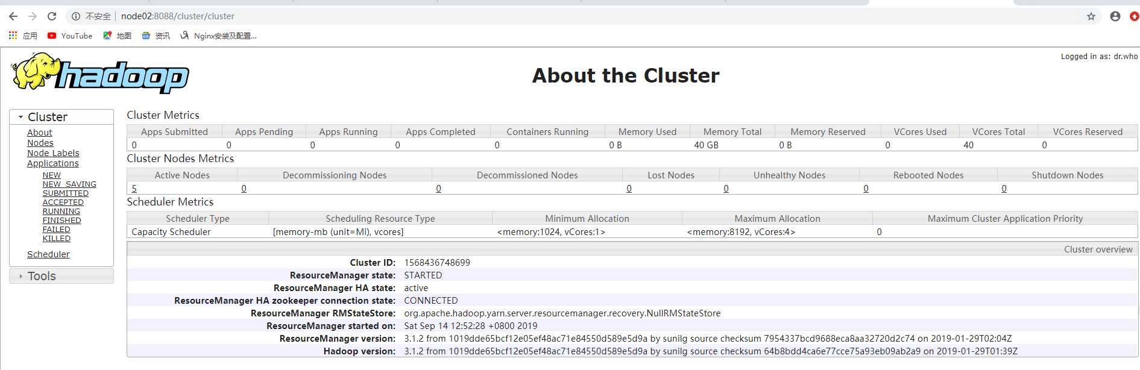
Task: Show ACCEPTED applications
Action: pos(63,202)
